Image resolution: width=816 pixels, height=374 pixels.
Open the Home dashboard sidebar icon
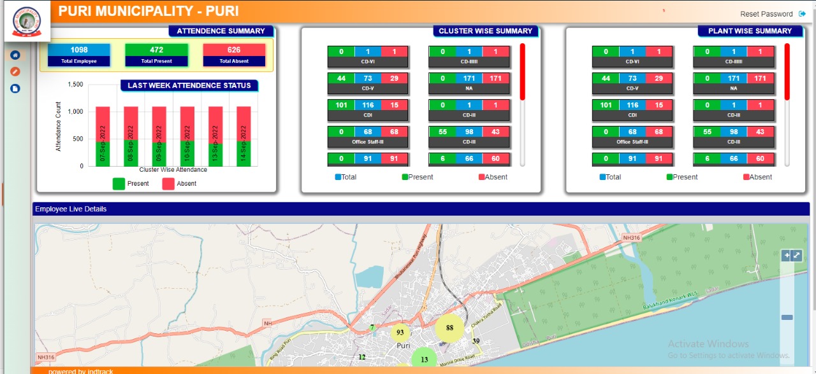click(15, 55)
